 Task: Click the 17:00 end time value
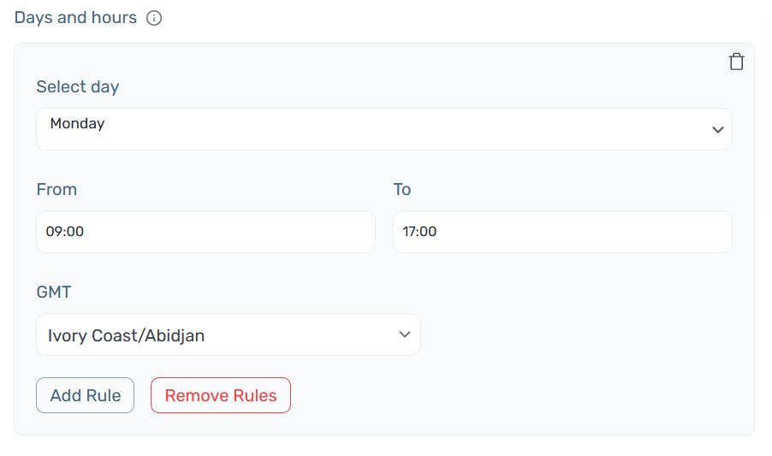[x=419, y=232]
